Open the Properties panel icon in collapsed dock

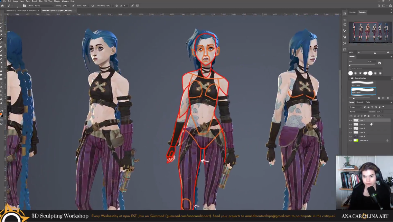(x=345, y=20)
